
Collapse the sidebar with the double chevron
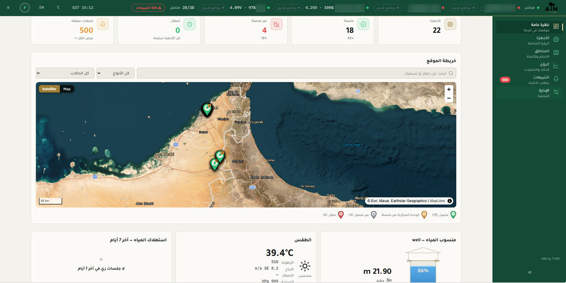pos(530,272)
